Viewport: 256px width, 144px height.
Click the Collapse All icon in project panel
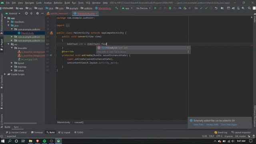click(31, 13)
